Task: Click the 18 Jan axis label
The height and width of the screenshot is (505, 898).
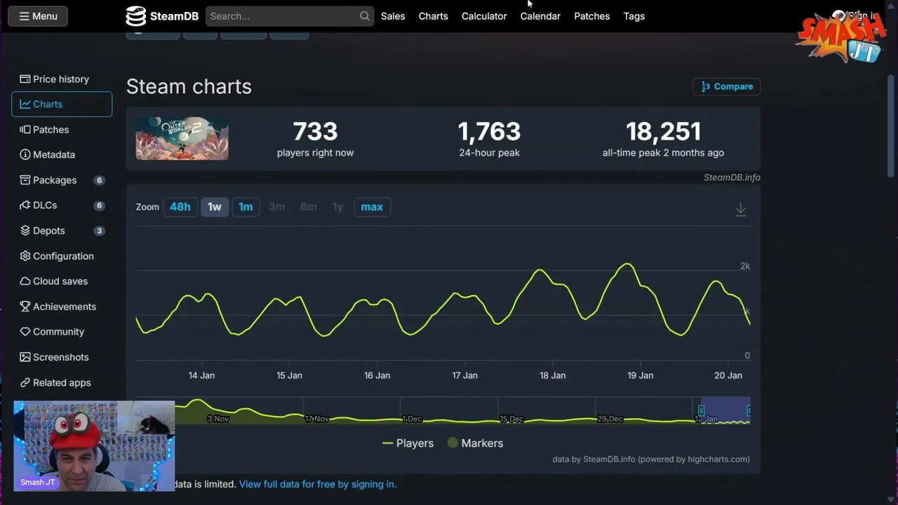Action: 552,375
